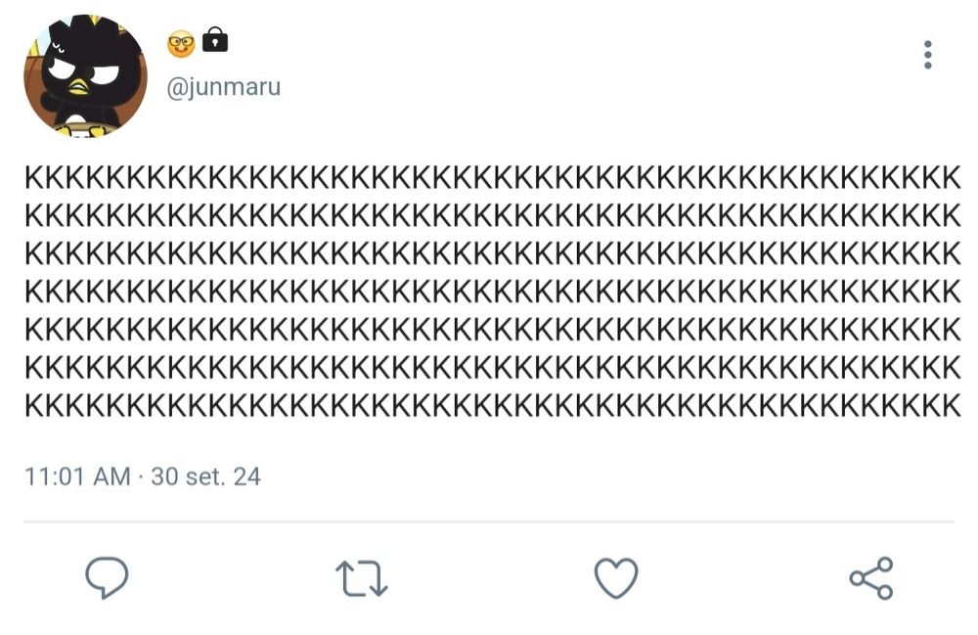Visit the @junmaru profile handle
The width and height of the screenshot is (978, 635).
coord(224,87)
